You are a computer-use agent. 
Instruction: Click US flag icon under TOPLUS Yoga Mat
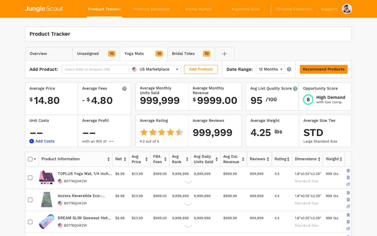(x=60, y=181)
